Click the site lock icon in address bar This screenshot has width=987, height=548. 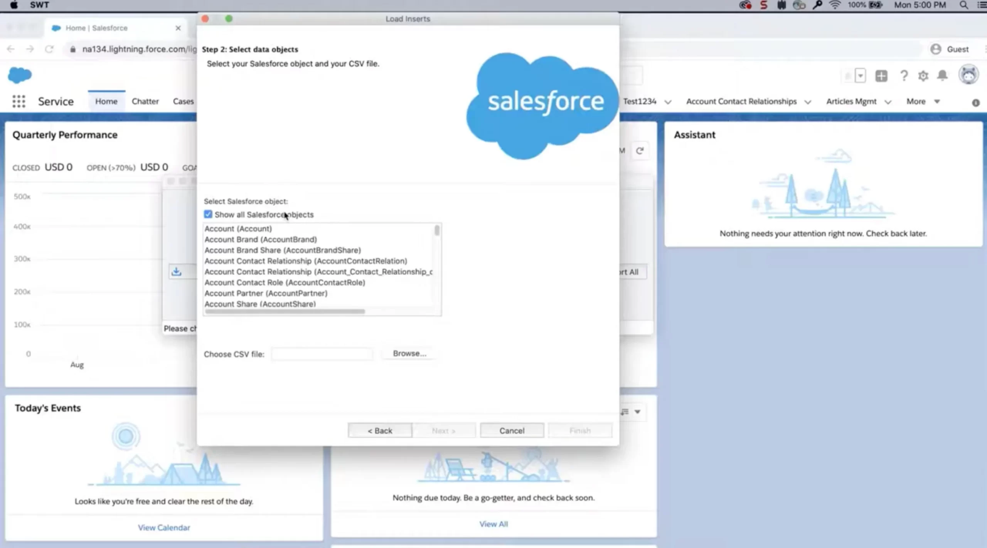[72, 49]
